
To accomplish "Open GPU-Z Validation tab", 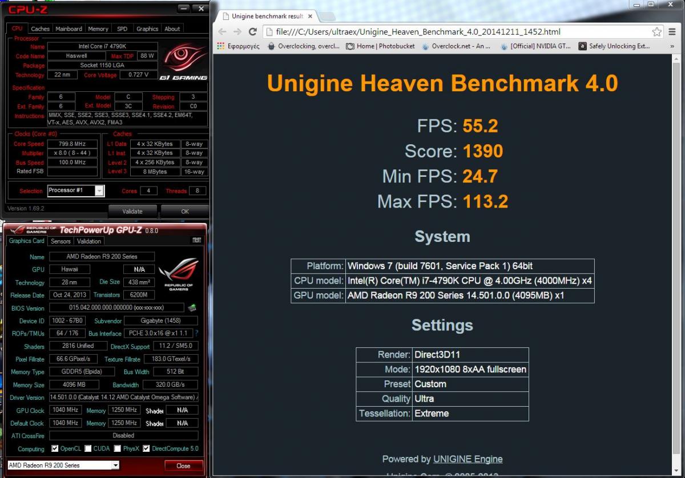I will point(89,241).
